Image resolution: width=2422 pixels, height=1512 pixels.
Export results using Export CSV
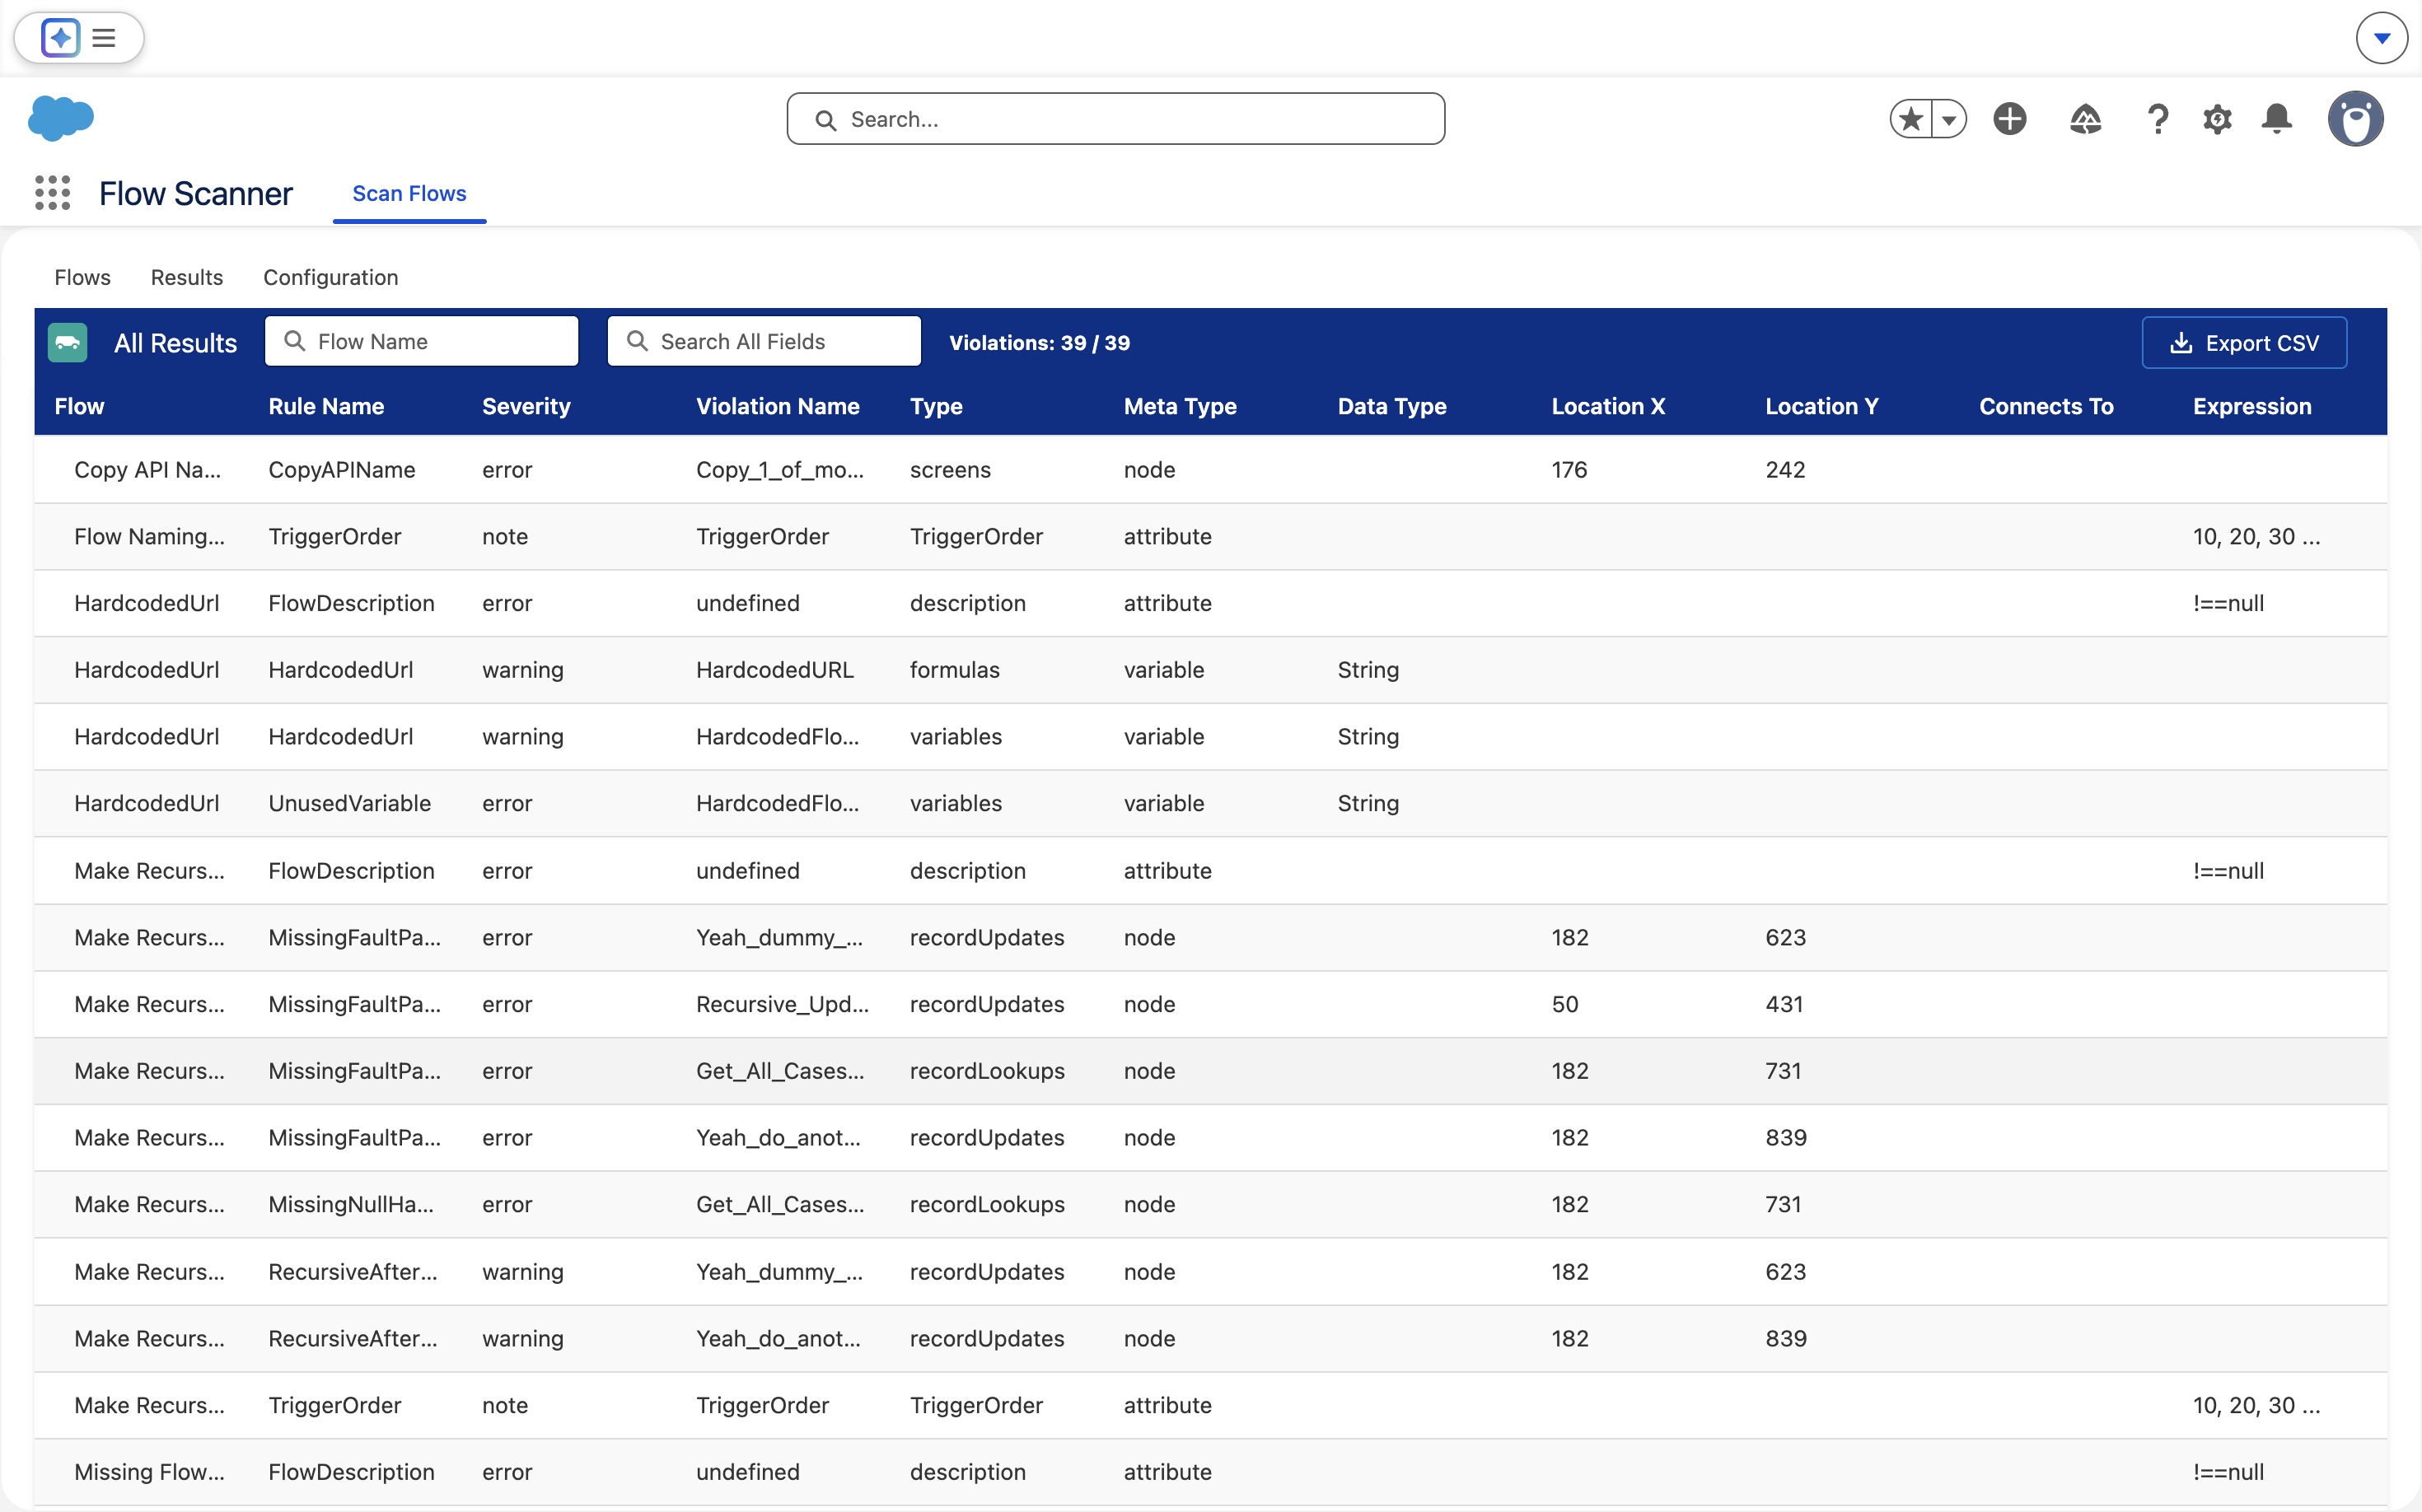point(2244,342)
